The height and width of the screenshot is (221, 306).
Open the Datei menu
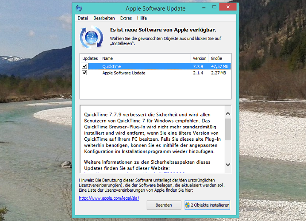83,18
